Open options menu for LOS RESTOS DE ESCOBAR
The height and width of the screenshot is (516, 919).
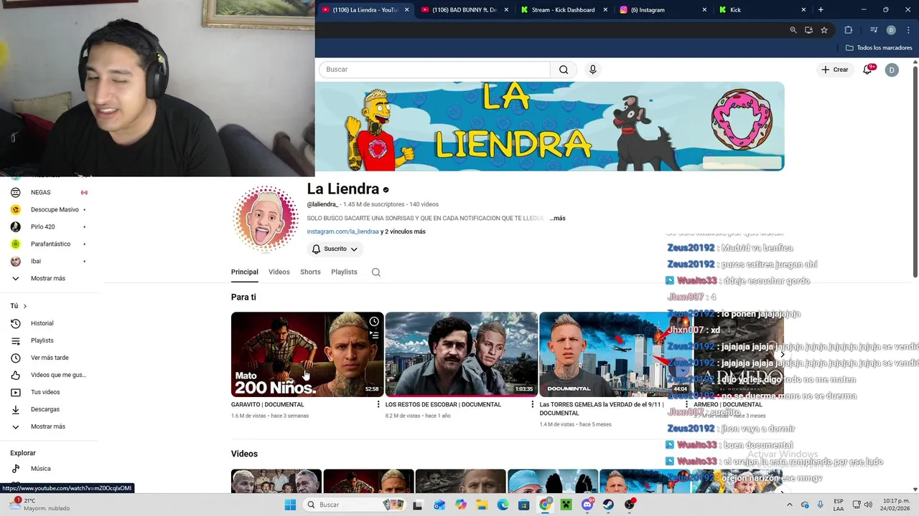(532, 405)
